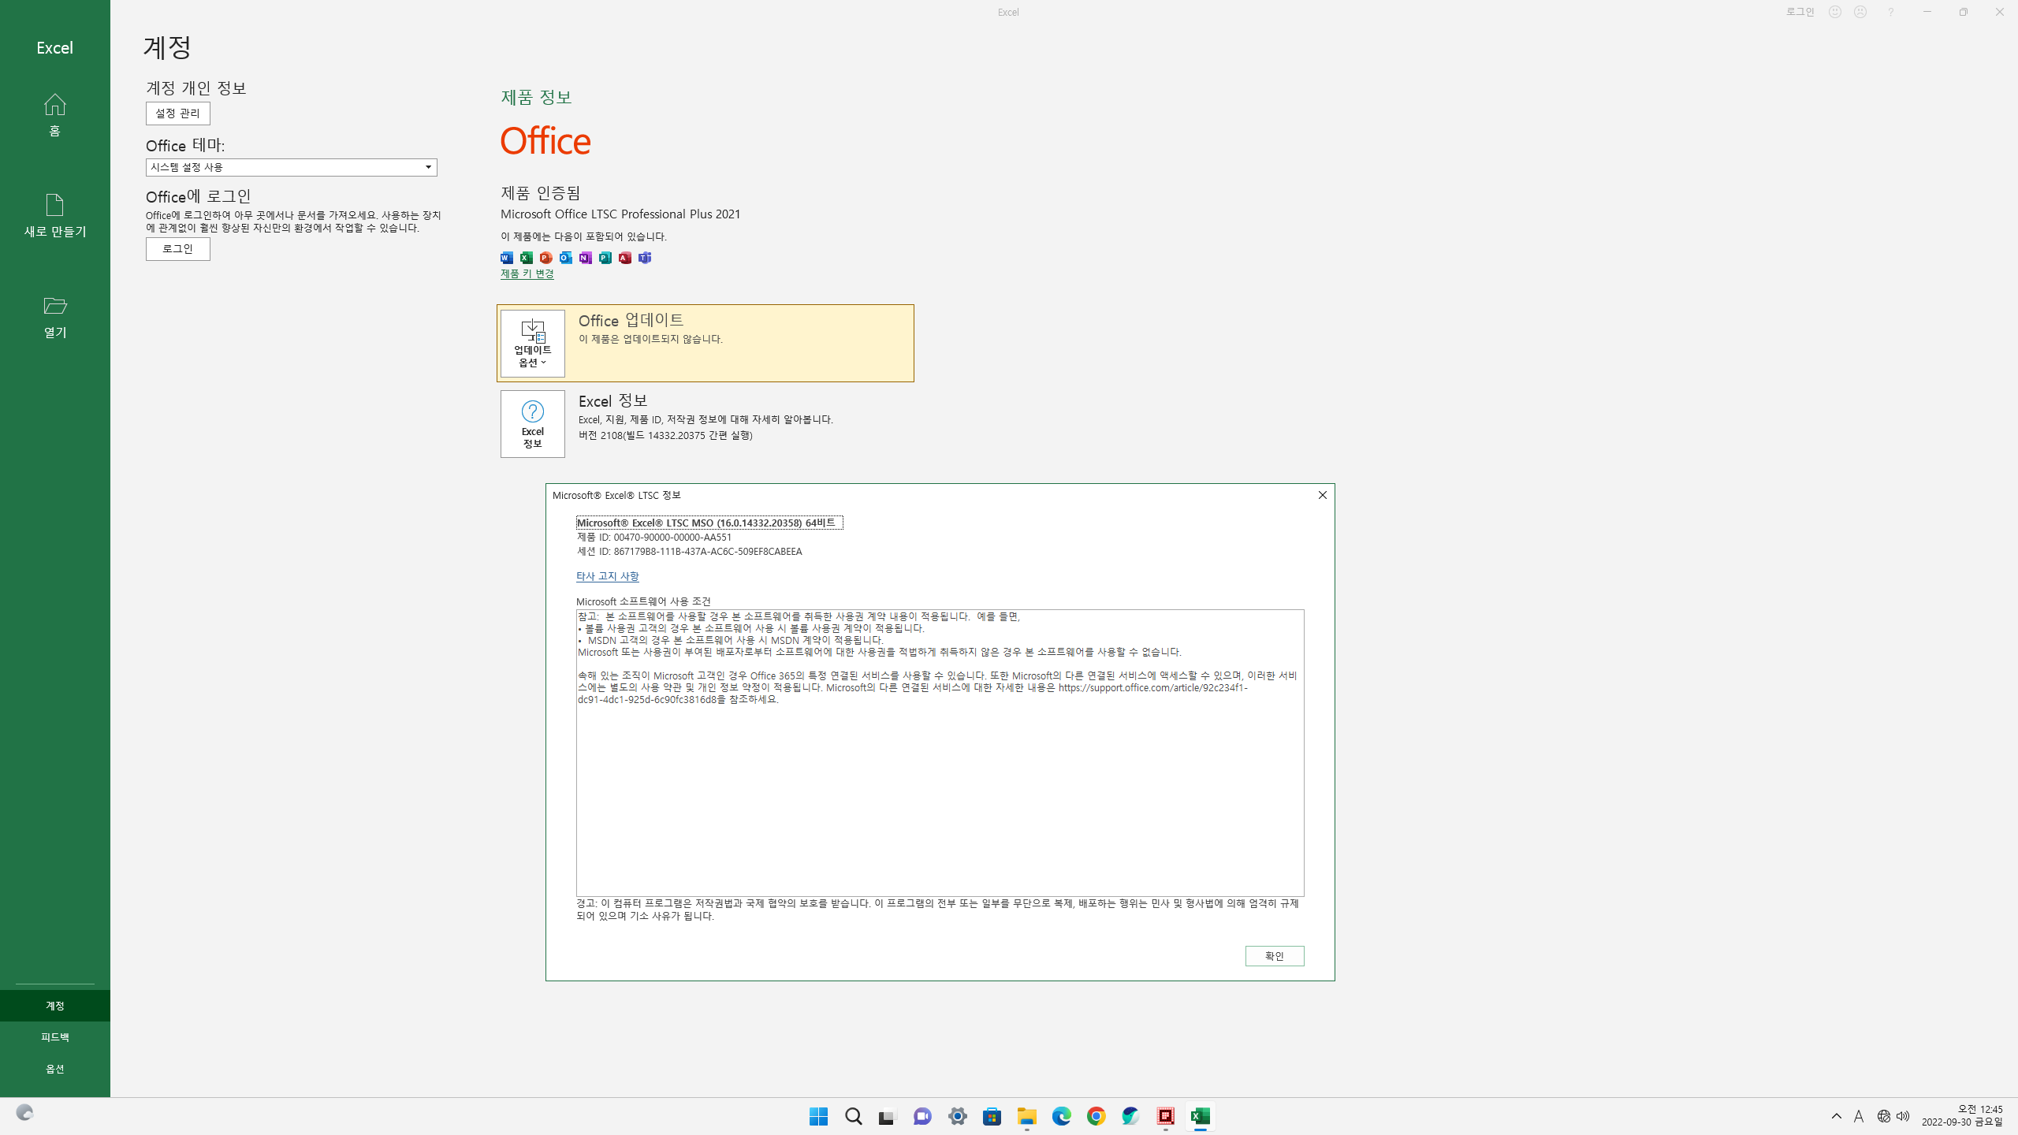Click the 설정 관리 button

click(x=177, y=113)
